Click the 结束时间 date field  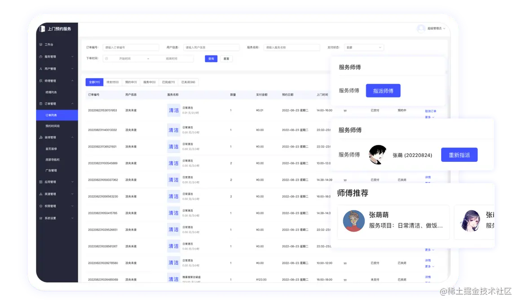click(x=172, y=59)
